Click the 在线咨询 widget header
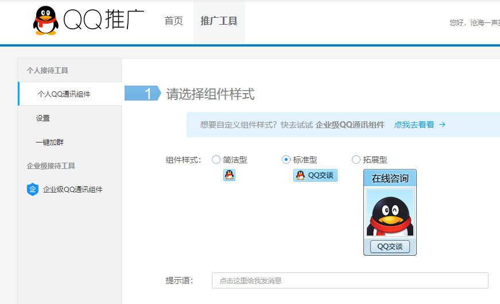This screenshot has width=500, height=304. click(390, 178)
